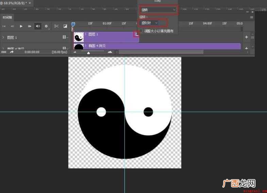
Task: Step to next frame
Action: (x=30, y=26)
